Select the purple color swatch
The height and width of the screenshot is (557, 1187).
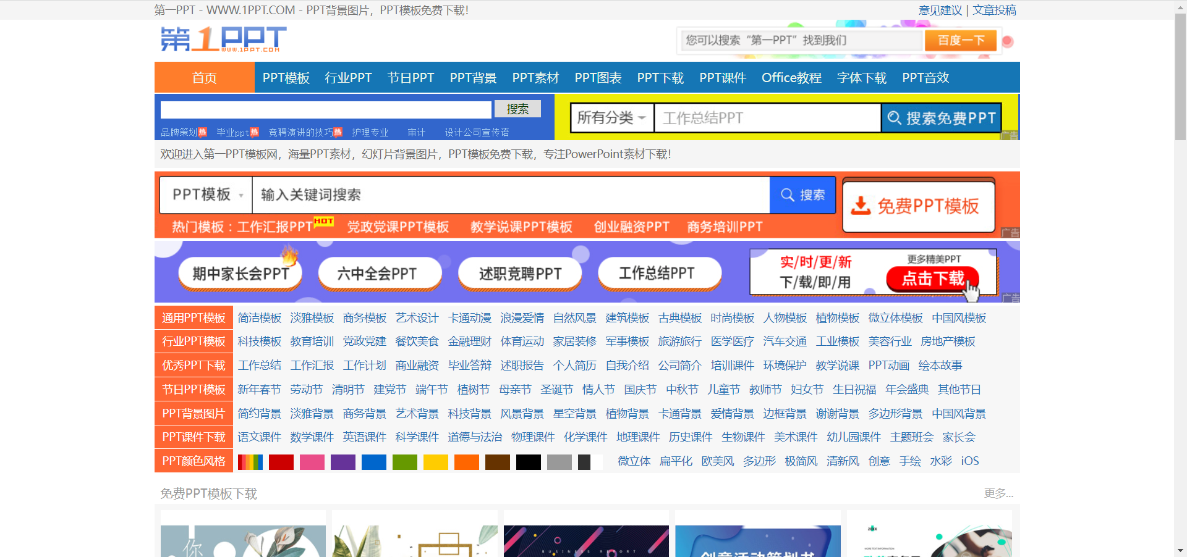click(x=343, y=462)
